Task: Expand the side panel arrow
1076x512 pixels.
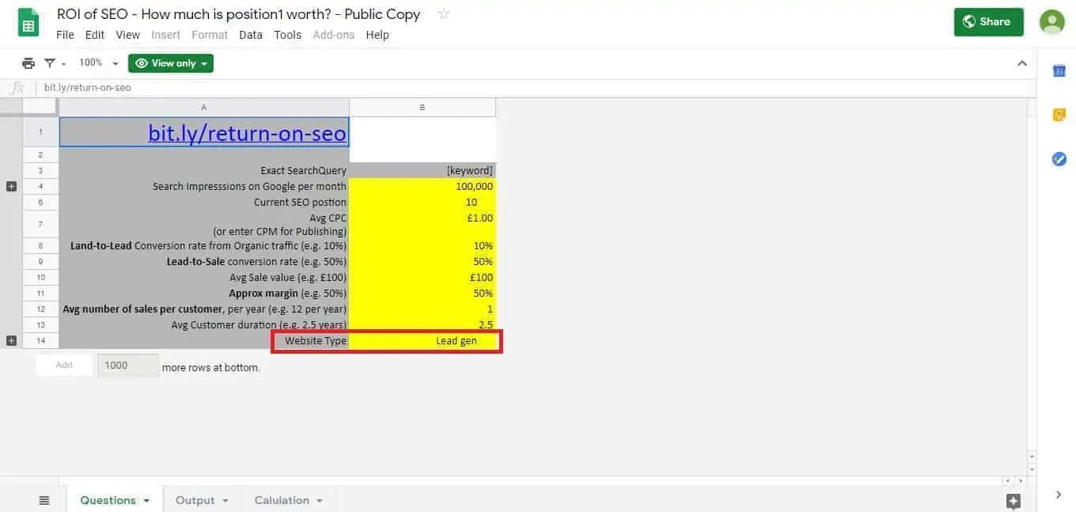Action: point(1059,495)
